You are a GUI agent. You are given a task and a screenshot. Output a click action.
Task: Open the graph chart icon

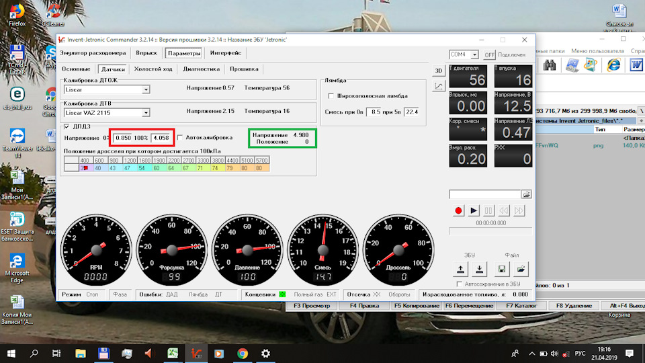(439, 86)
